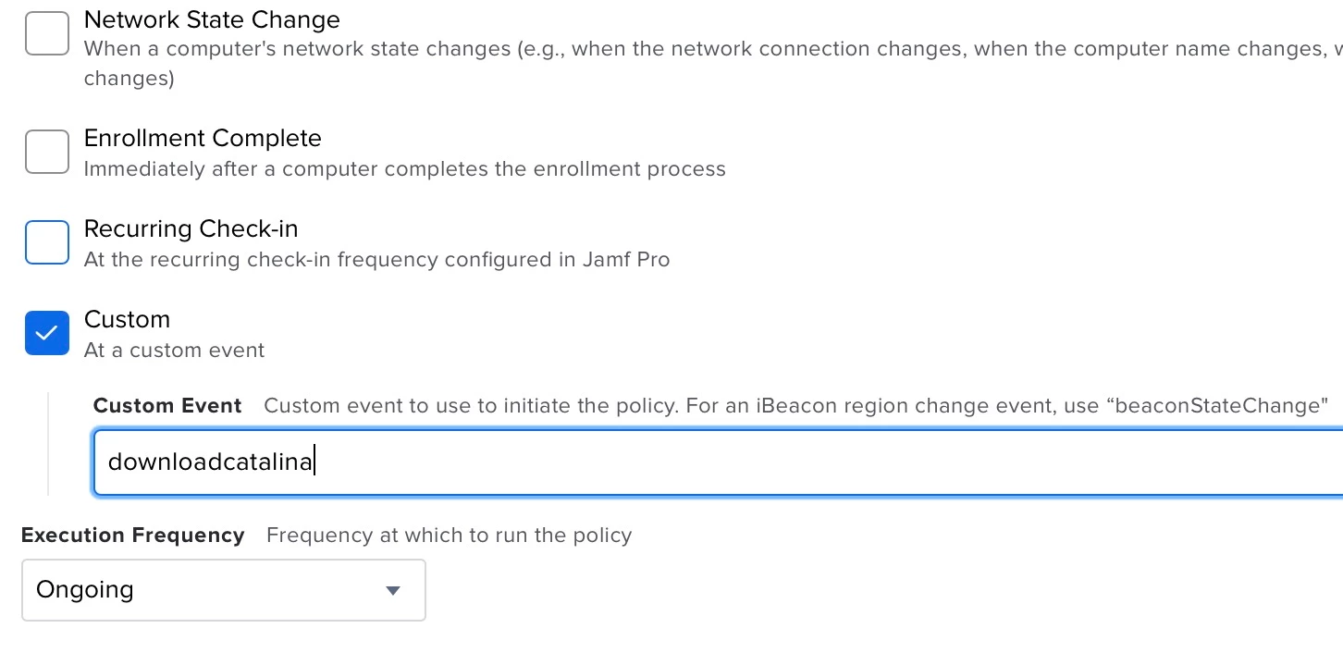The height and width of the screenshot is (653, 1343).
Task: Open the Execution Frequency dropdown
Action: pos(223,589)
